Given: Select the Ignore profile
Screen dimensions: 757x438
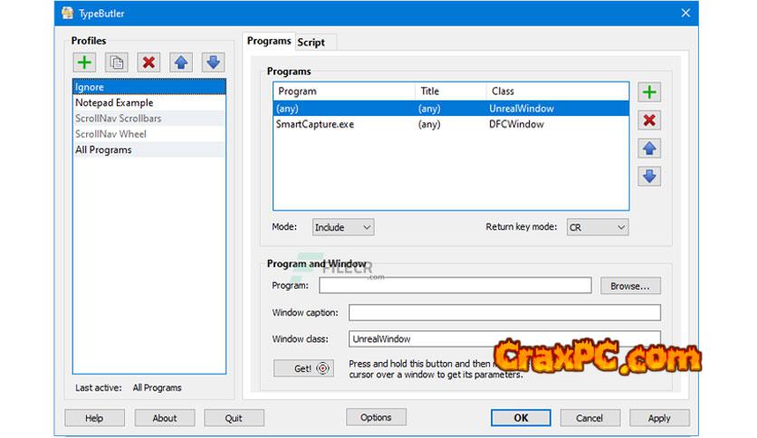Looking at the screenshot, I should tap(149, 87).
